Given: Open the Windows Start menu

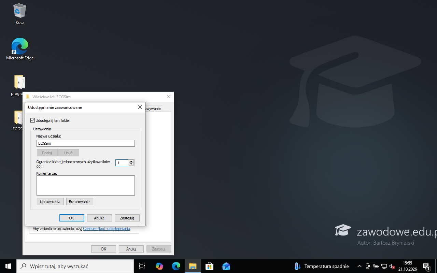Looking at the screenshot, I should pos(8,266).
